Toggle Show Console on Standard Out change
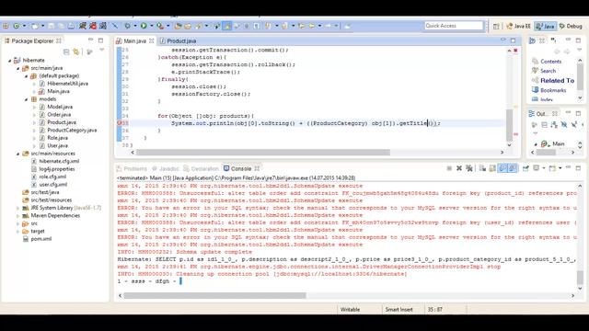This screenshot has height=331, width=589. (502, 168)
